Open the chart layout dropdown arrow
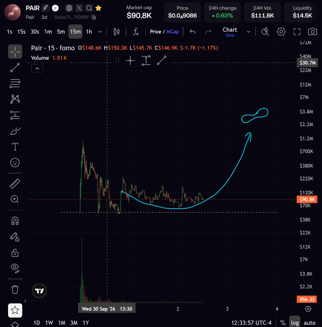 [249, 32]
